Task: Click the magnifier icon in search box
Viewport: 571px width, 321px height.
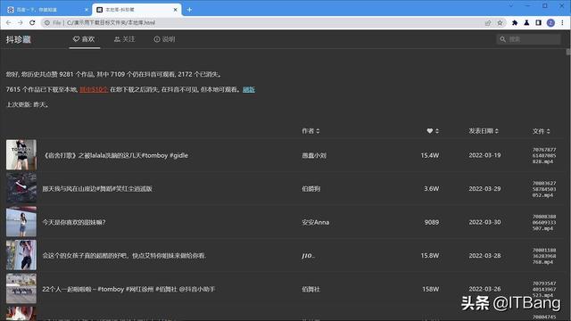Action: point(503,39)
